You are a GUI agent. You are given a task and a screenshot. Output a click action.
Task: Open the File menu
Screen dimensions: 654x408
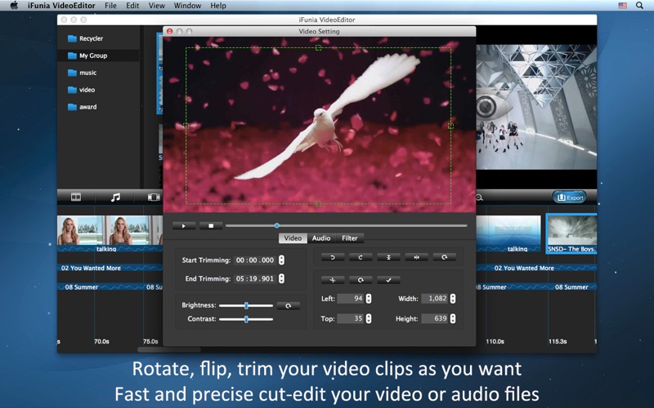110,6
